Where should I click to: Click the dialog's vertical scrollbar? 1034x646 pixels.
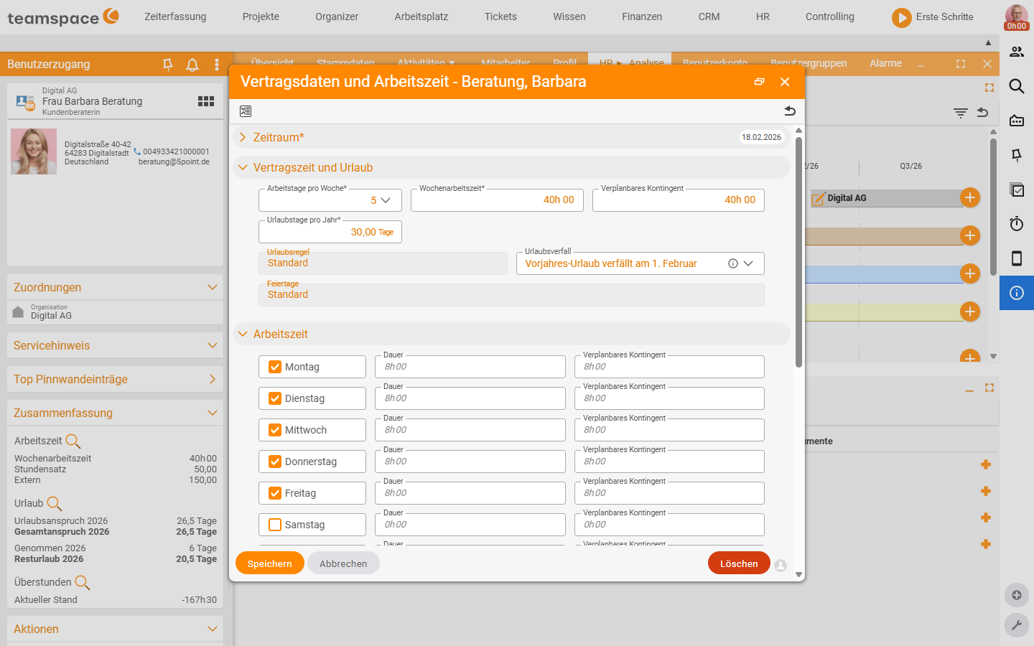798,252
